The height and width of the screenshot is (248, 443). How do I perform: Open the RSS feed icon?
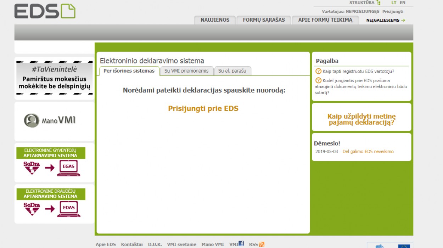click(x=262, y=244)
